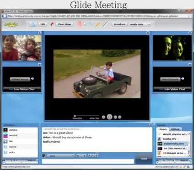This screenshot has height=170, width=194.
Task: Collapse the main stage panel
Action: point(148,33)
